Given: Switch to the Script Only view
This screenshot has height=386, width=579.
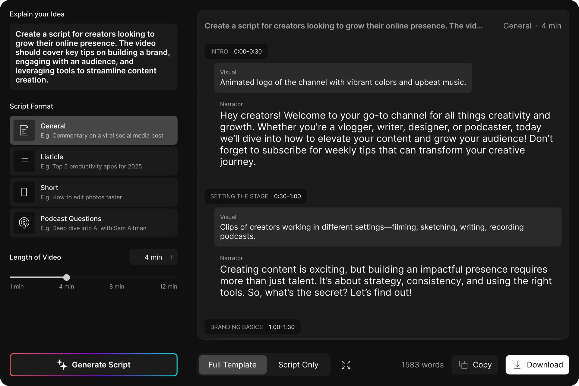Looking at the screenshot, I should click(x=298, y=365).
